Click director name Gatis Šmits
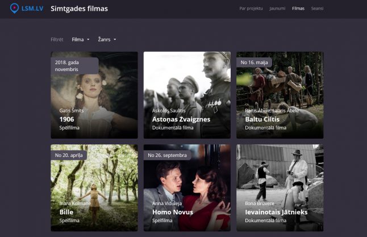367x237 pixels. tap(71, 110)
